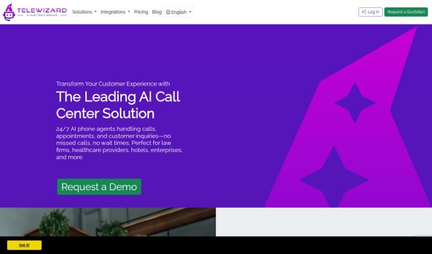Click the upper star shape in hero graphic
432x254 pixels.
355,102
